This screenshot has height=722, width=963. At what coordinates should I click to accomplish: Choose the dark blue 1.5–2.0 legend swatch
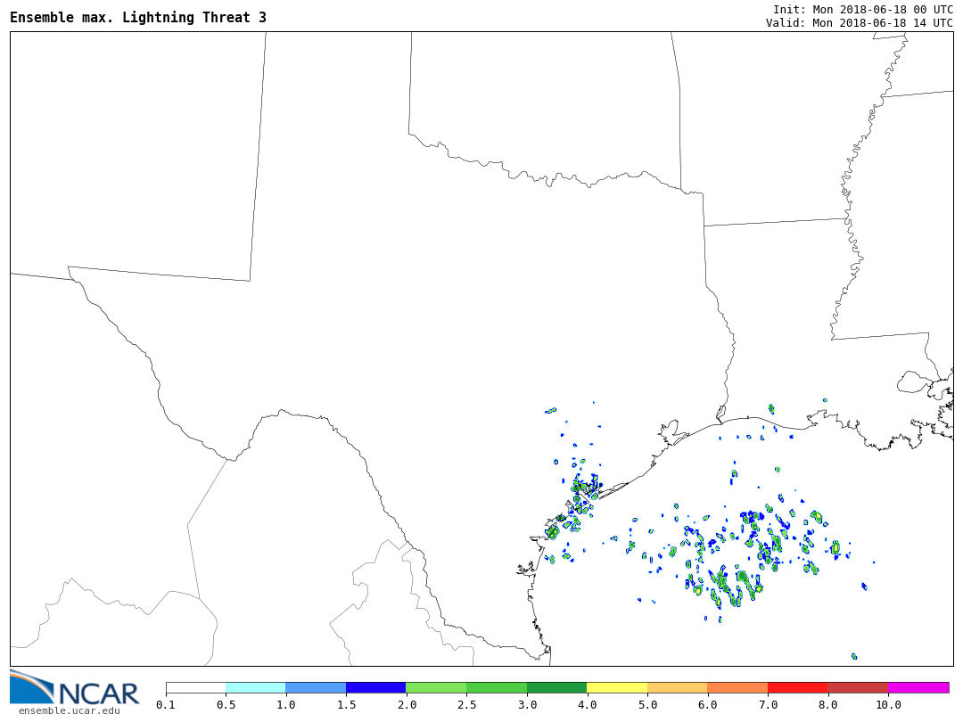376,688
